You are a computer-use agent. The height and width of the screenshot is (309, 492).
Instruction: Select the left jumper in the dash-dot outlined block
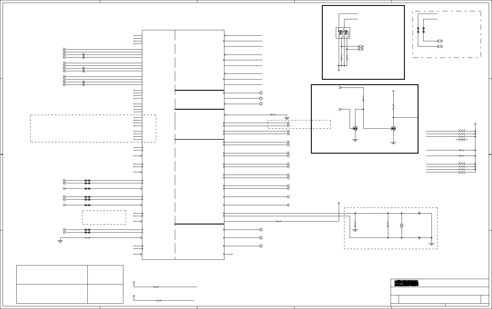(418, 30)
